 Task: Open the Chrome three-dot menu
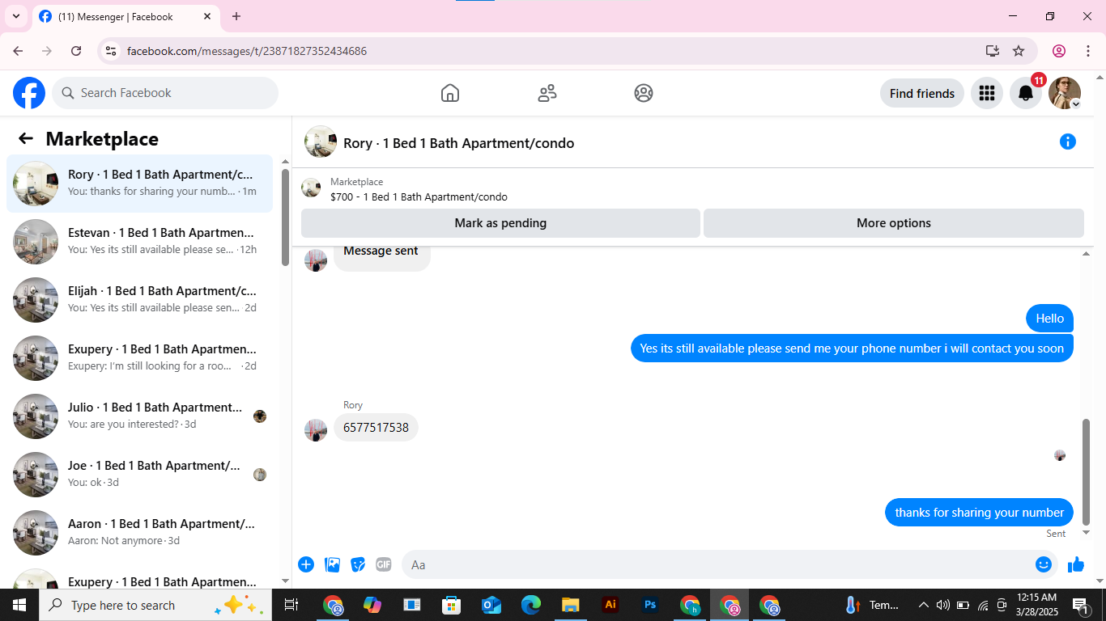[x=1088, y=51]
